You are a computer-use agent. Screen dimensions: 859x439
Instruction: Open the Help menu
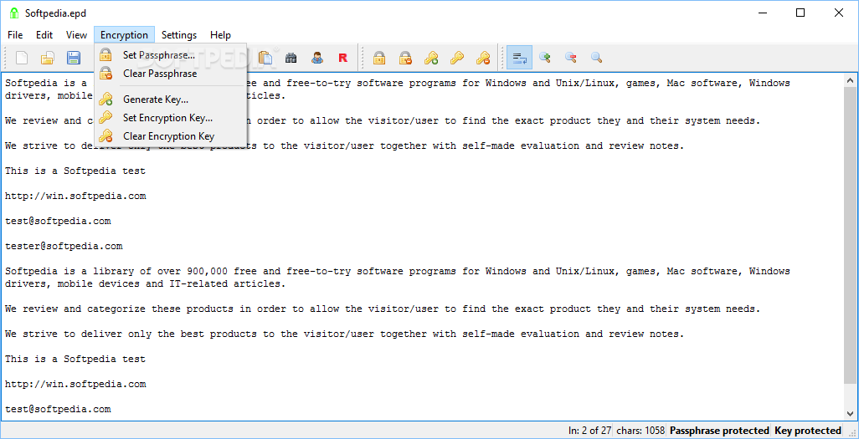[221, 35]
